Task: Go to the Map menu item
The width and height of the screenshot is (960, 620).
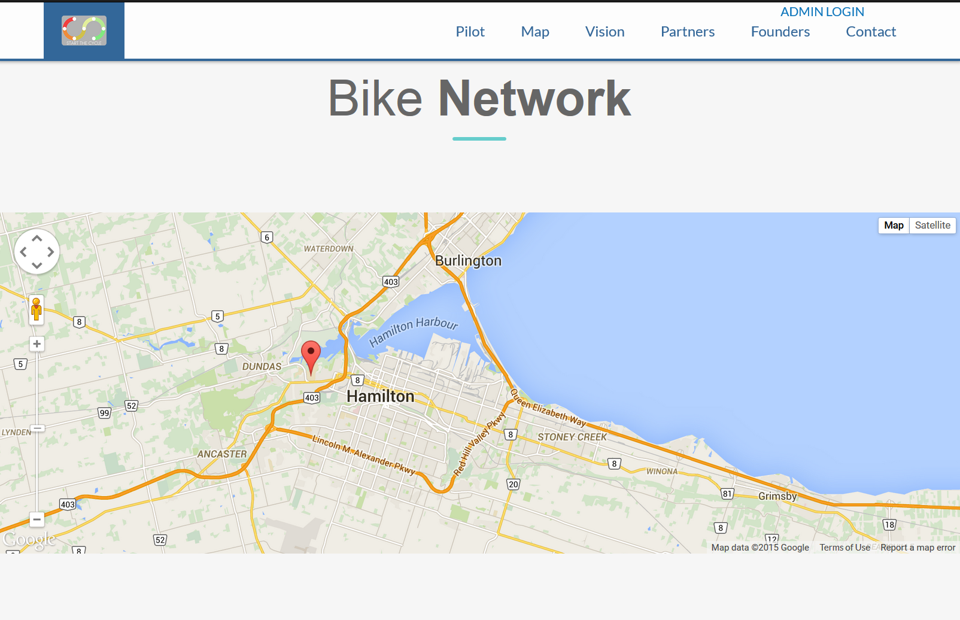Action: 535,32
